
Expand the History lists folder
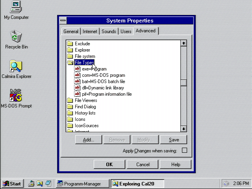(x=70, y=113)
